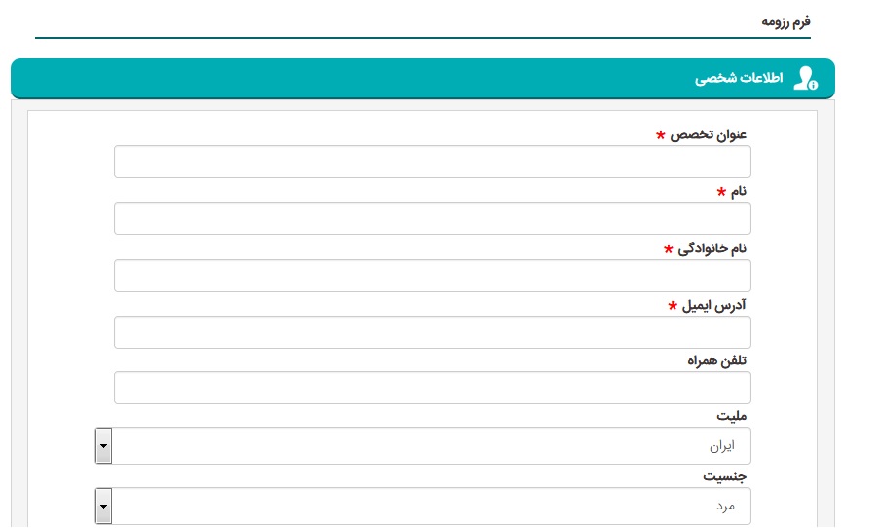Click the نام خانوادگی label
The image size is (876, 528).
point(712,248)
